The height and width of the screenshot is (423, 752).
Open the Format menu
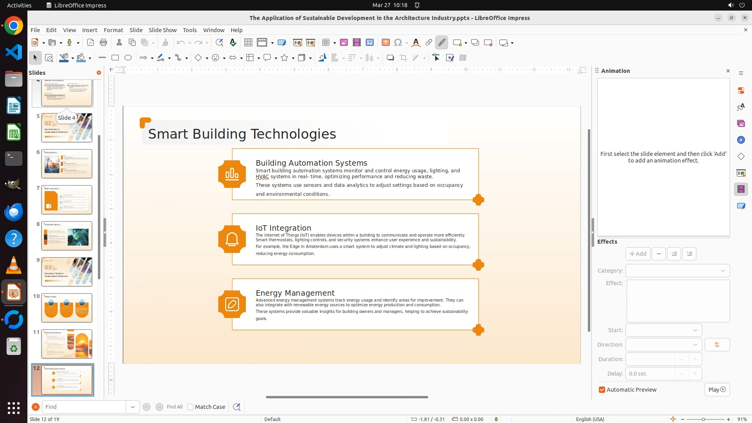tap(113, 30)
